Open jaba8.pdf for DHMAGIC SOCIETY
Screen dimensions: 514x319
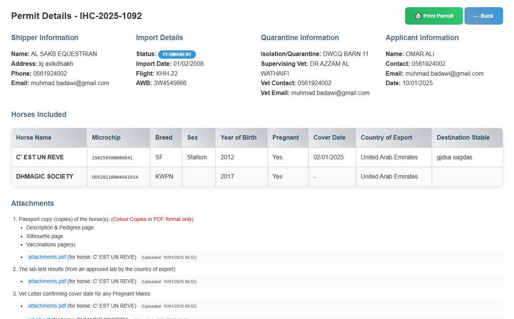[x=39, y=318]
